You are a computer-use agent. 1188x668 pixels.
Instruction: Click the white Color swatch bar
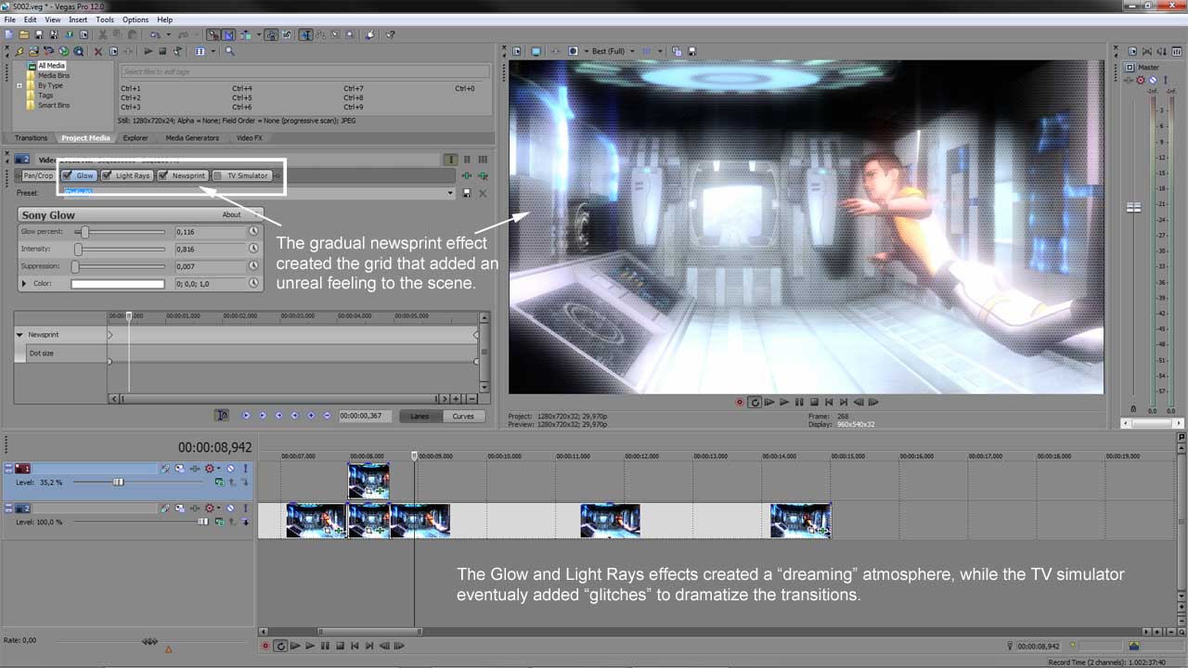pos(118,284)
